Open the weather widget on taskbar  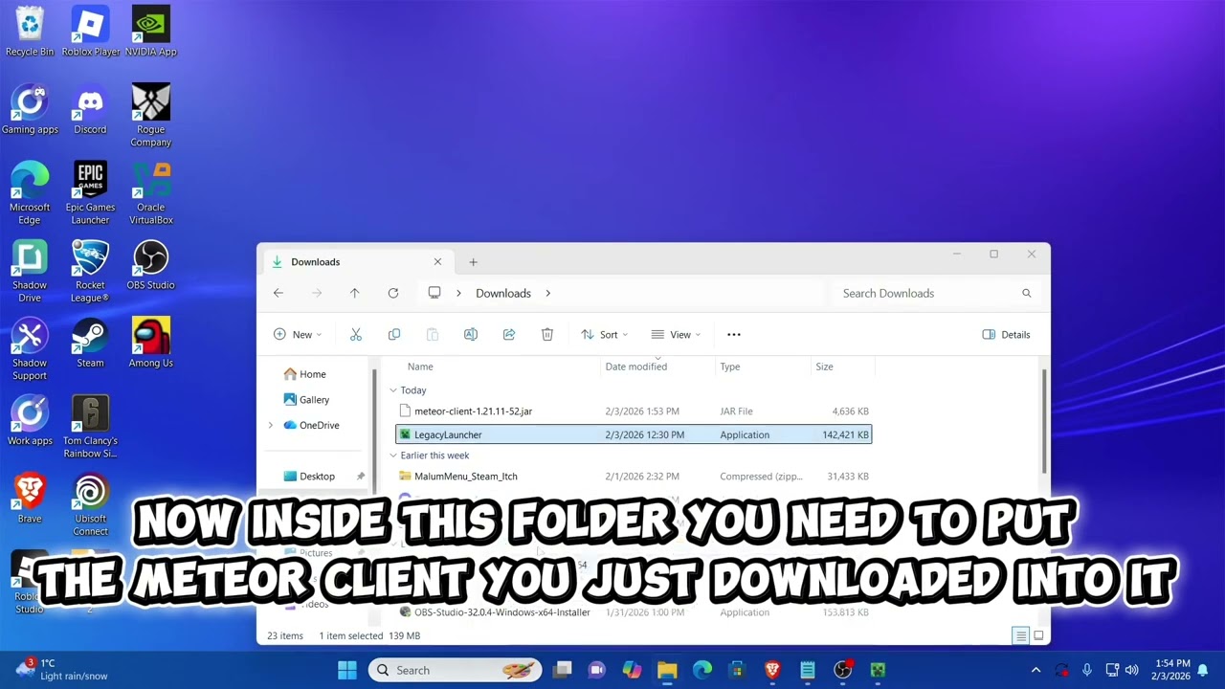point(62,670)
